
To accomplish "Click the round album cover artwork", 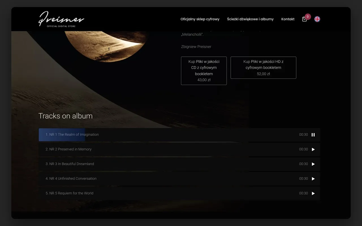I will click(106, 46).
